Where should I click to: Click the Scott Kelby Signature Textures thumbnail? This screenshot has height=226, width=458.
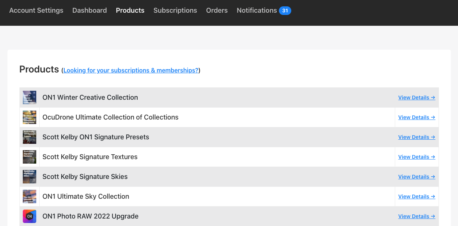(x=30, y=157)
